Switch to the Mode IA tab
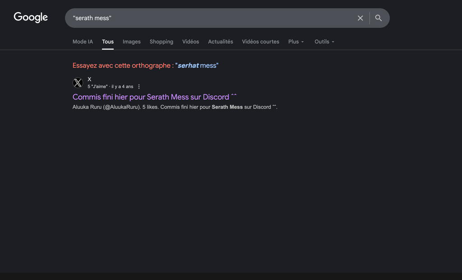462x280 pixels. coord(83,41)
